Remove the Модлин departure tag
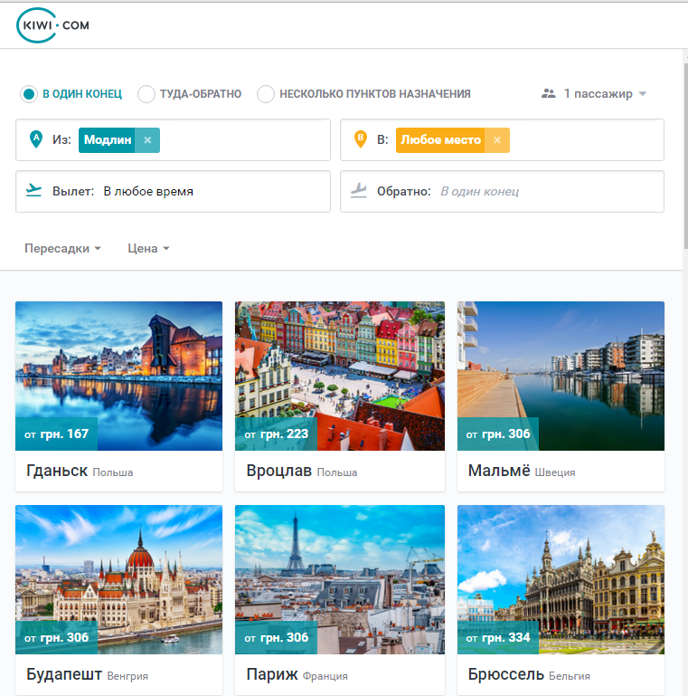This screenshot has height=696, width=688. pyautogui.click(x=147, y=139)
